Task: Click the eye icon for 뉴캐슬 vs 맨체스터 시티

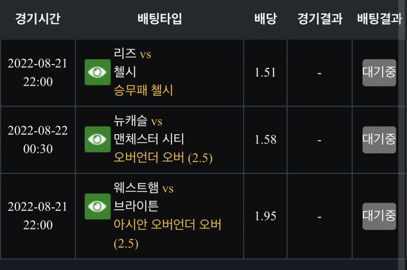Action: coord(98,139)
